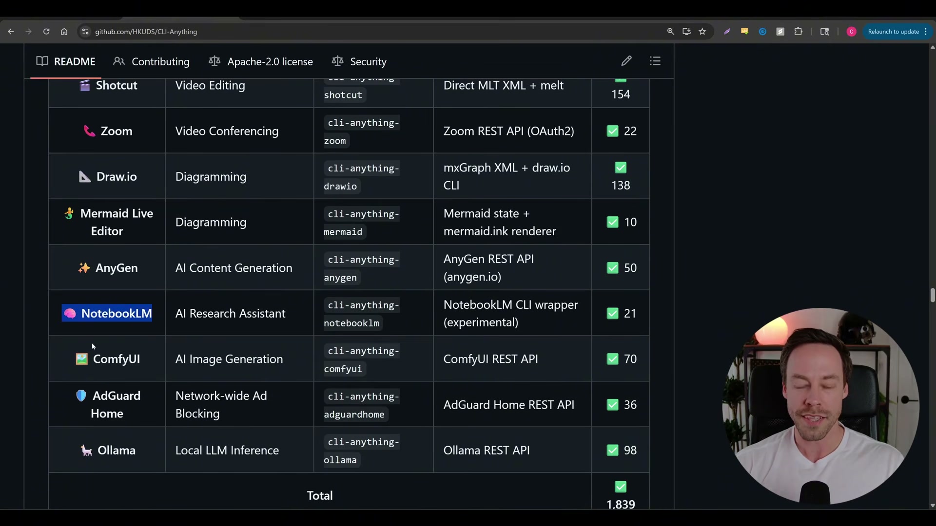Bookmark this page with the star icon
The height and width of the screenshot is (526, 936).
pos(702,32)
